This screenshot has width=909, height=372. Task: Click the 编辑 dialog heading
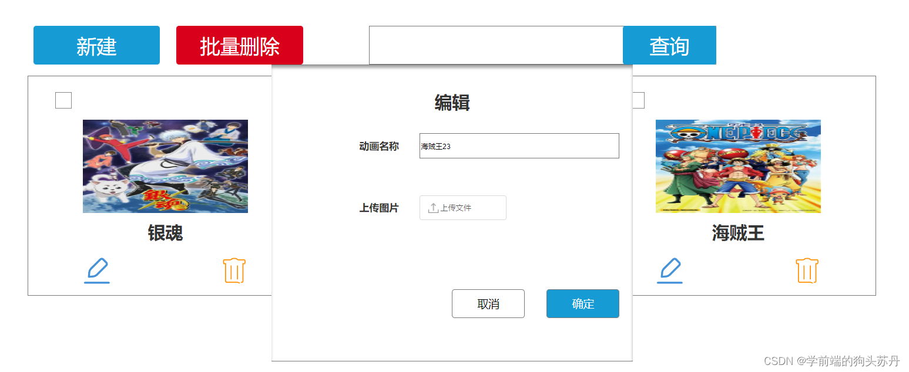click(x=452, y=103)
